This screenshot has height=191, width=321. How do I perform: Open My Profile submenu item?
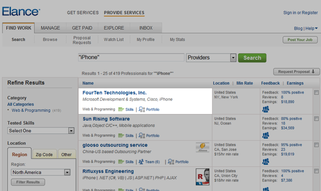pyautogui.click(x=145, y=40)
